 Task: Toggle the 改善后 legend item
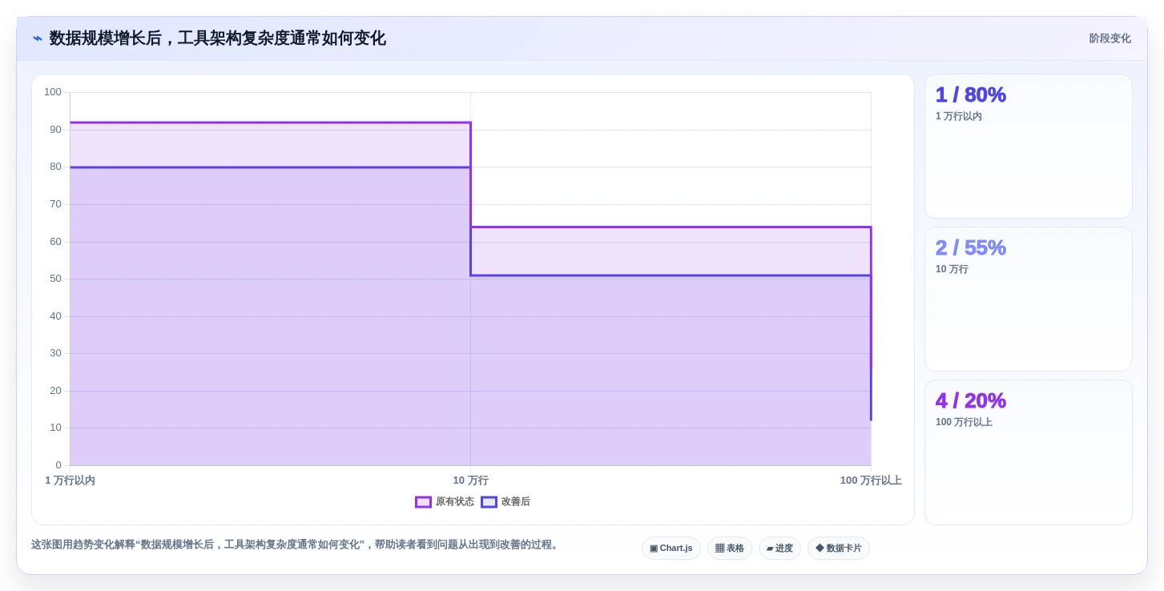505,502
